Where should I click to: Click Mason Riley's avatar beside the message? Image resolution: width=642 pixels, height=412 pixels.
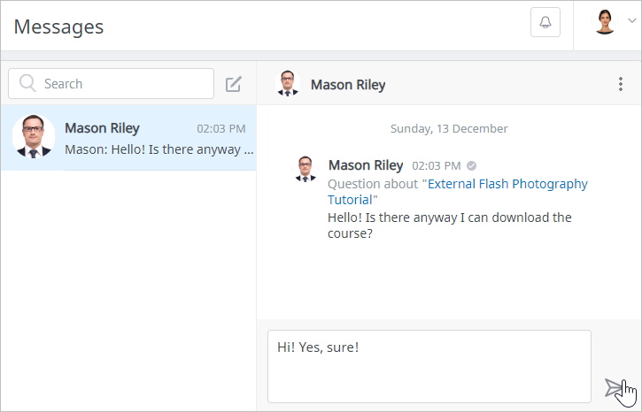point(306,168)
